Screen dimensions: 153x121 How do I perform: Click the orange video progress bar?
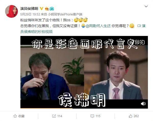click(46, 108)
